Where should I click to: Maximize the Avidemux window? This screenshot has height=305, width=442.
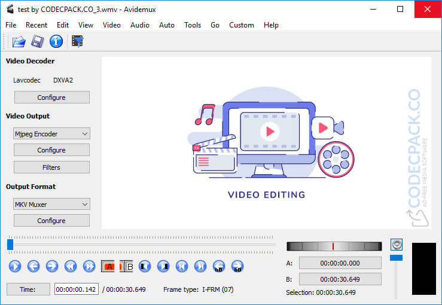tap(400, 10)
